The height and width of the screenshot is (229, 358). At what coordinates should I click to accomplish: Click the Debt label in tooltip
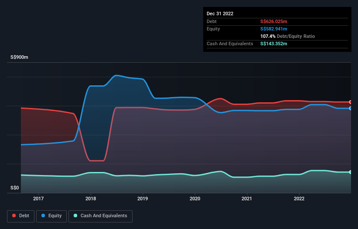click(x=211, y=21)
